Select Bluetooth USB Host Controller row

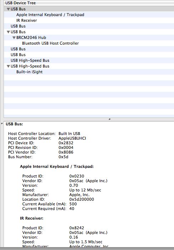[89, 43]
